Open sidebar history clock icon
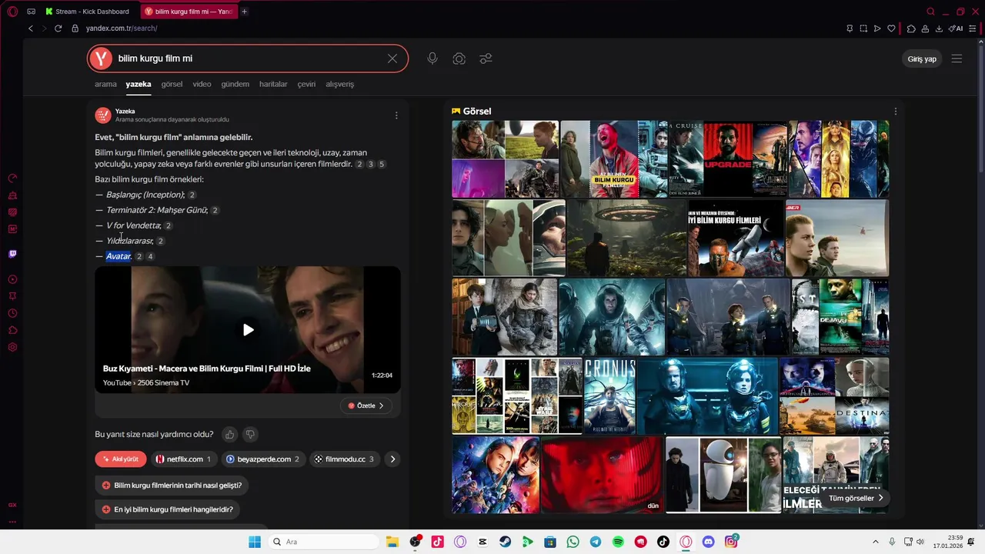Viewport: 985px width, 554px height. 12,313
